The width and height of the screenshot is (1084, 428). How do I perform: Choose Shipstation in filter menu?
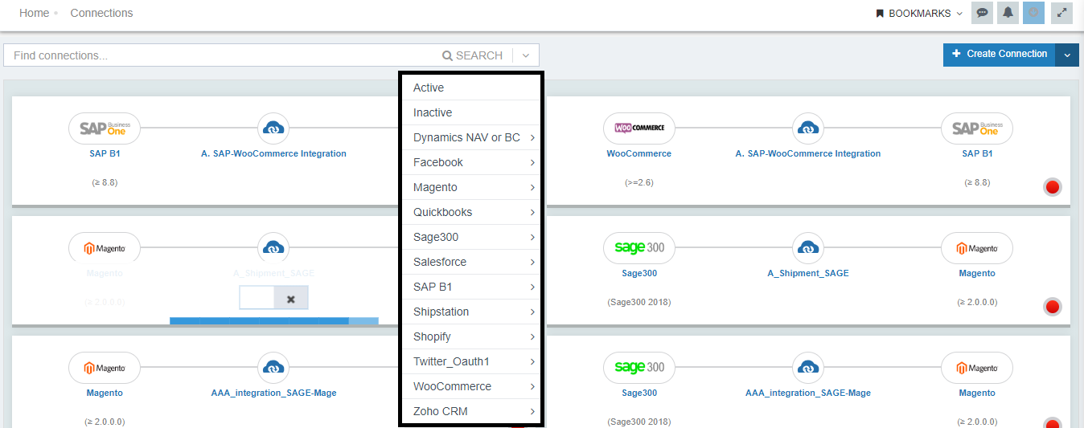pyautogui.click(x=471, y=312)
